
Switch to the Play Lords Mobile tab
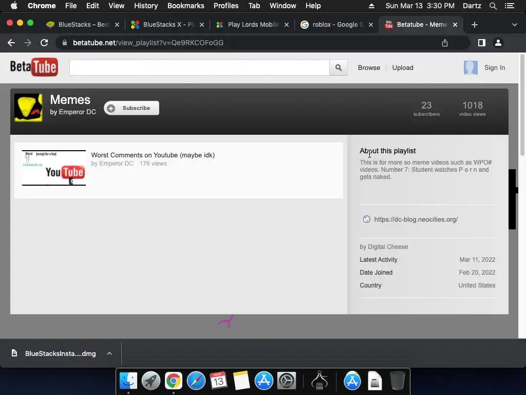click(x=252, y=25)
